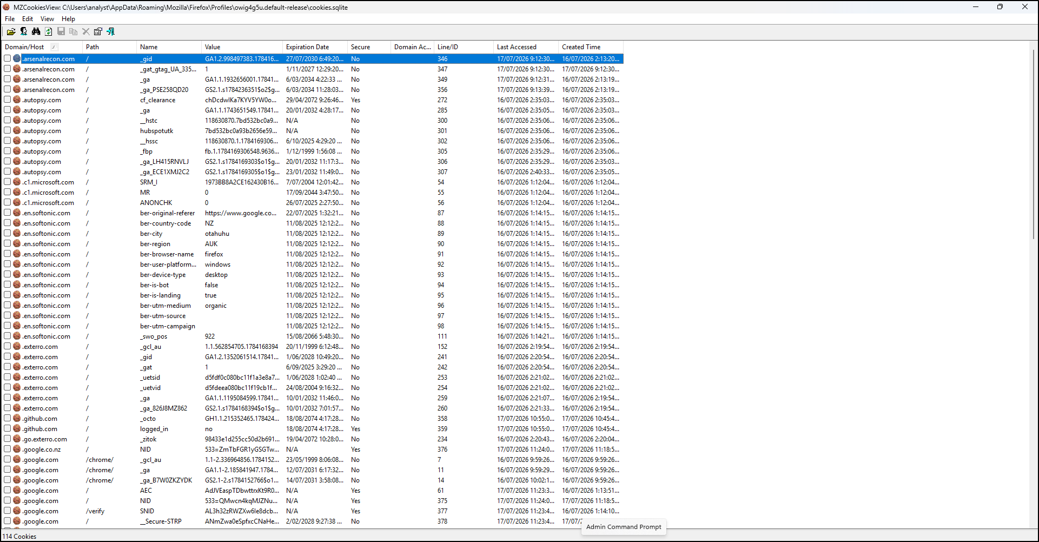Screen dimensions: 1039x542
Task: Select the ber-original-referer cookie name
Action: click(x=168, y=213)
